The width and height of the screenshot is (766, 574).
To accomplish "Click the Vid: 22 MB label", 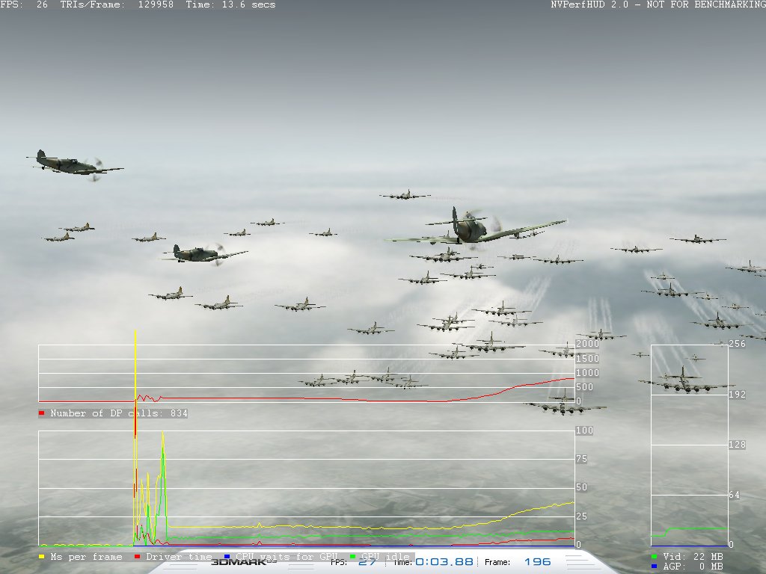I will (x=693, y=556).
